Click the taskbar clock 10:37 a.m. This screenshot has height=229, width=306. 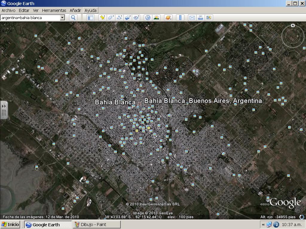(x=292, y=225)
